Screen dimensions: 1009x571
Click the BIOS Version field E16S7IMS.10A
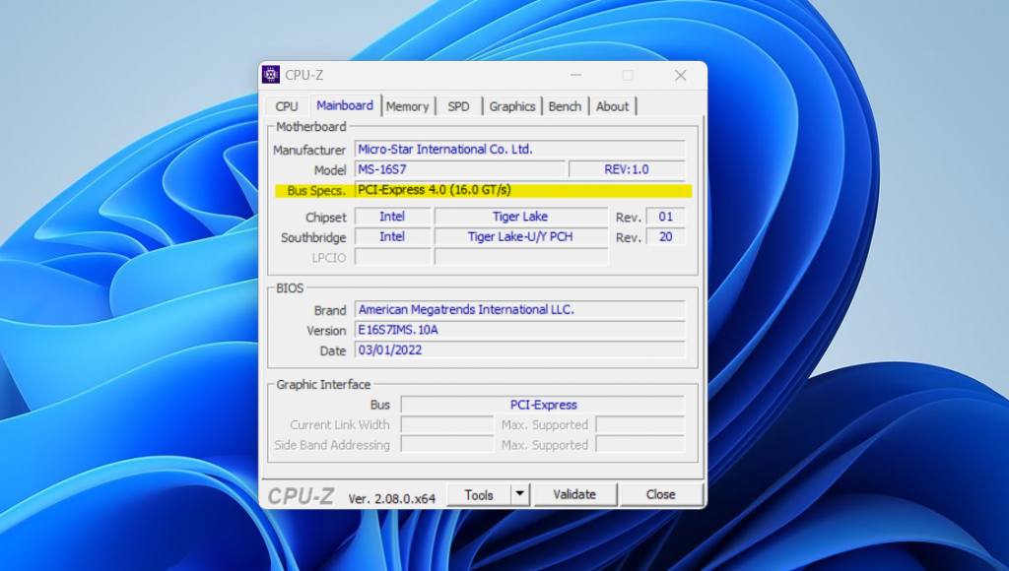coord(519,331)
